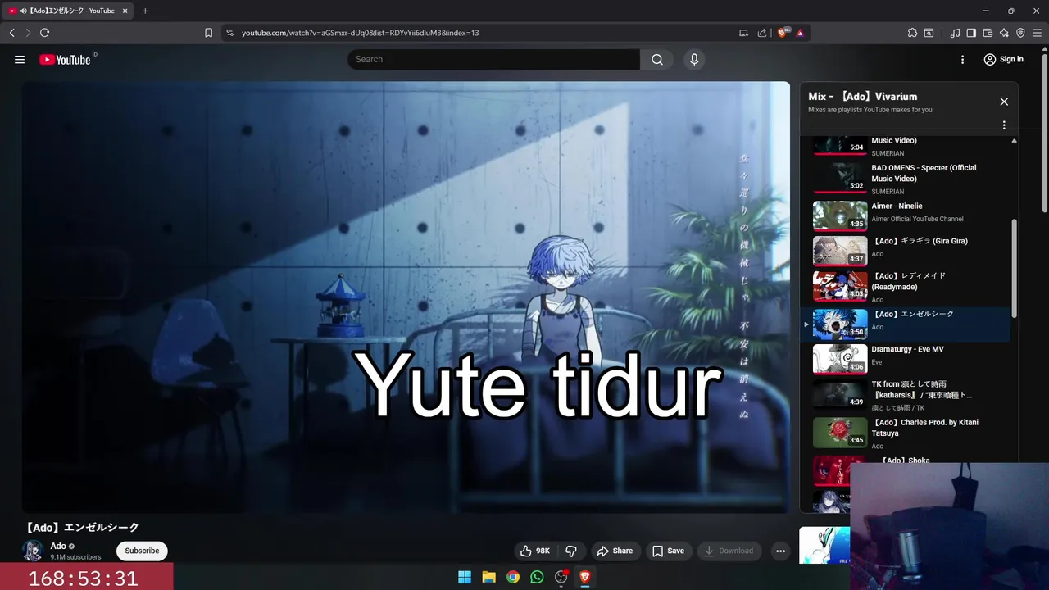This screenshot has height=590, width=1049.
Task: Like the video with 98K thumbs up
Action: pyautogui.click(x=534, y=551)
